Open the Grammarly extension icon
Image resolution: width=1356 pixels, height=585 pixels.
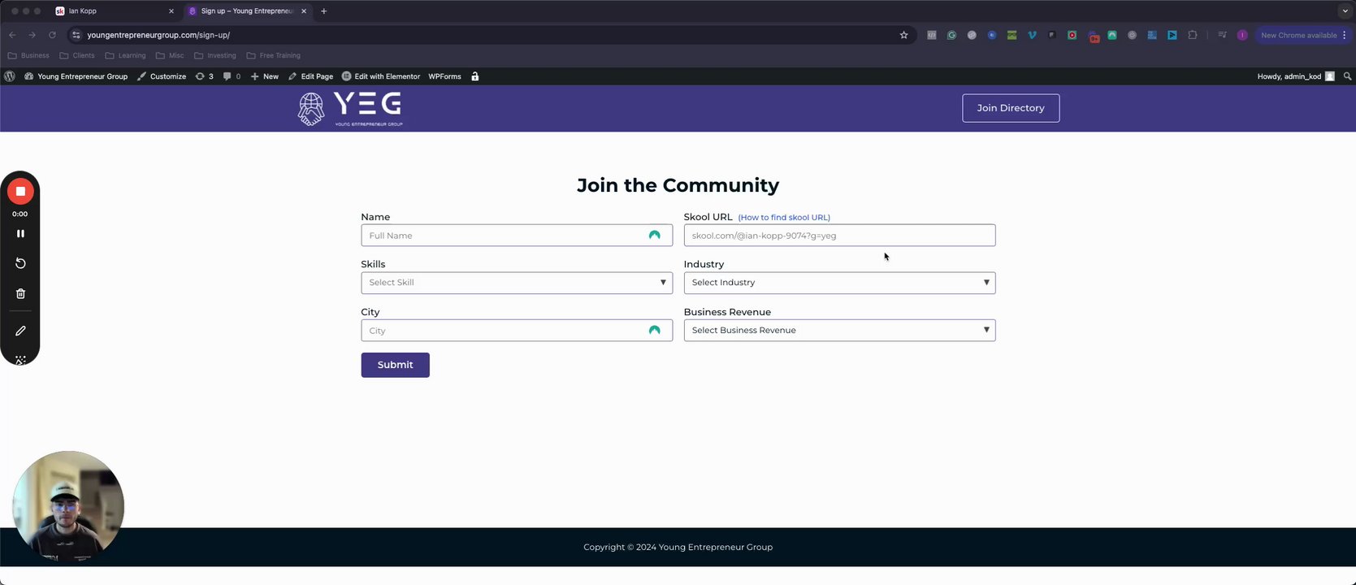coord(951,35)
